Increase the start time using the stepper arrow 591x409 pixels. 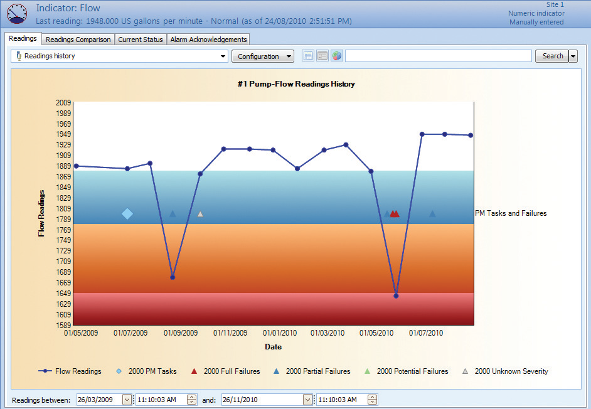click(191, 397)
